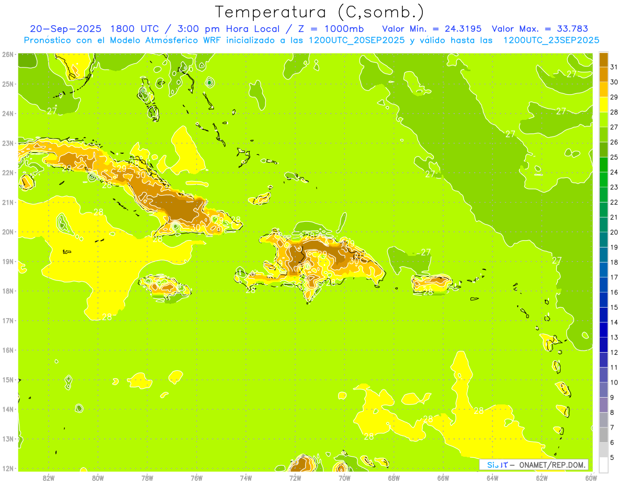Click the '60W' longitude axis label
This screenshot has width=628, height=485.
[x=591, y=478]
